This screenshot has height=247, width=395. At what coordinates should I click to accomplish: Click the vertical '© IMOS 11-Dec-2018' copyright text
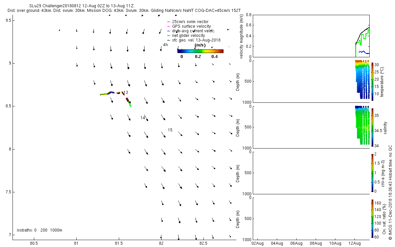(390, 193)
